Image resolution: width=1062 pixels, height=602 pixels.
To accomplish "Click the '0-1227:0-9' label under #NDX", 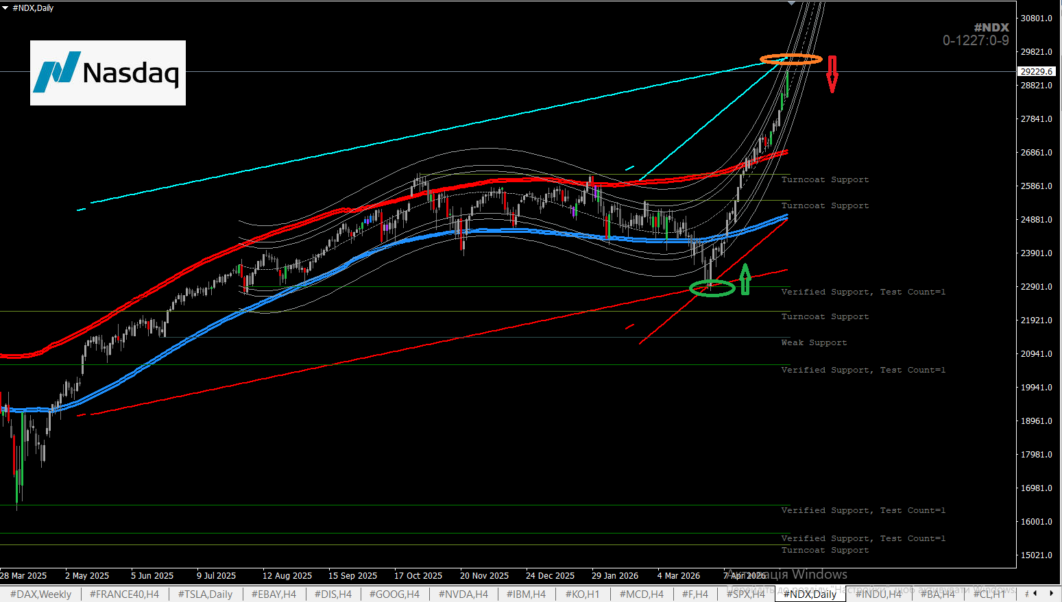I will [976, 40].
